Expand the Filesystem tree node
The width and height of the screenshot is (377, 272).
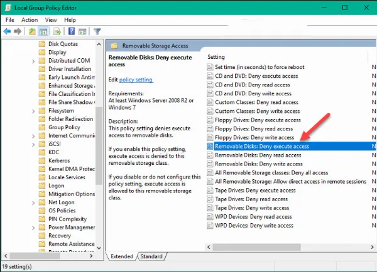point(33,110)
